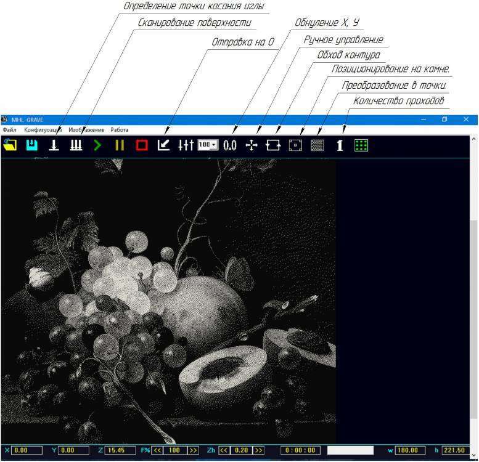The image size is (479, 462).
Task: Start surface scanning tool
Action: click(x=76, y=145)
